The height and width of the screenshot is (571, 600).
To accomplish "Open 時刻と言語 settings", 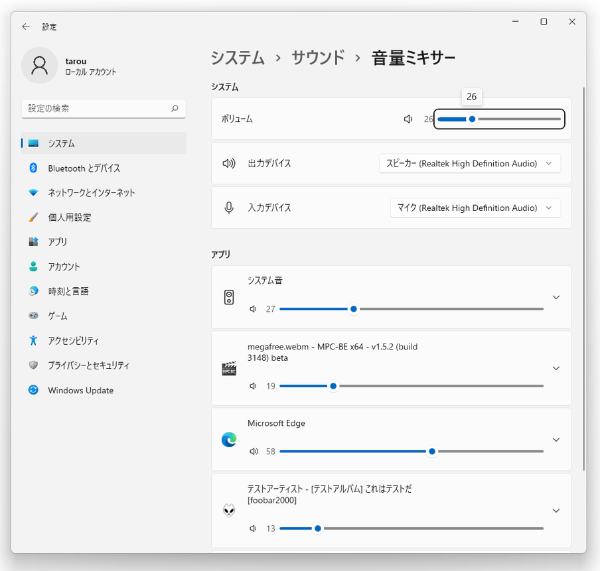I will click(x=104, y=291).
